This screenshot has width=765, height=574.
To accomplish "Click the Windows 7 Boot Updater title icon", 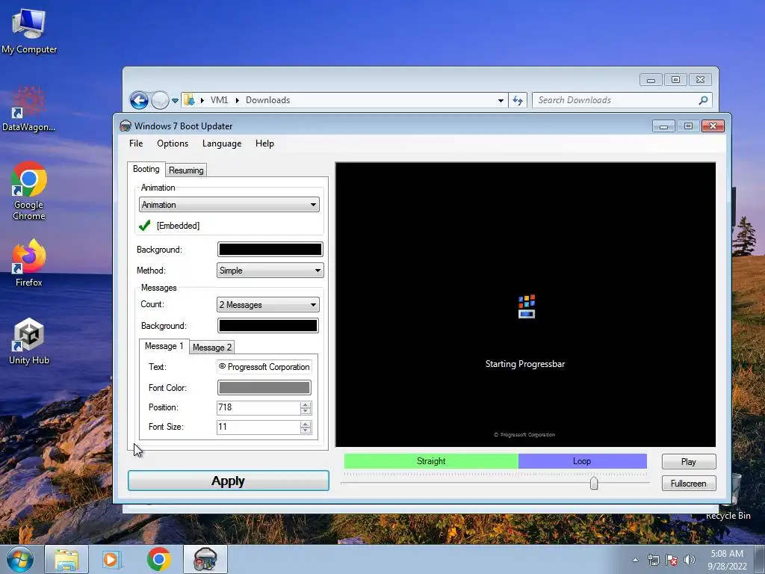I will tap(126, 126).
